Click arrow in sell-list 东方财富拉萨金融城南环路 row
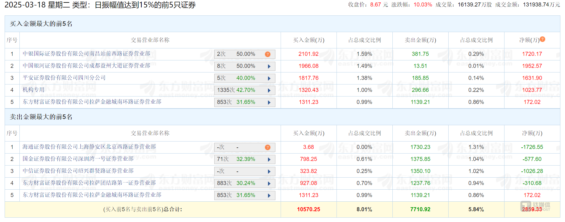This screenshot has height=222, width=565. pyautogui.click(x=269, y=195)
